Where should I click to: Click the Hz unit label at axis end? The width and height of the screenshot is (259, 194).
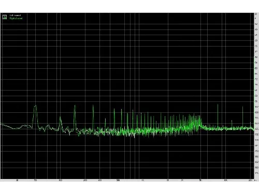[255, 181]
